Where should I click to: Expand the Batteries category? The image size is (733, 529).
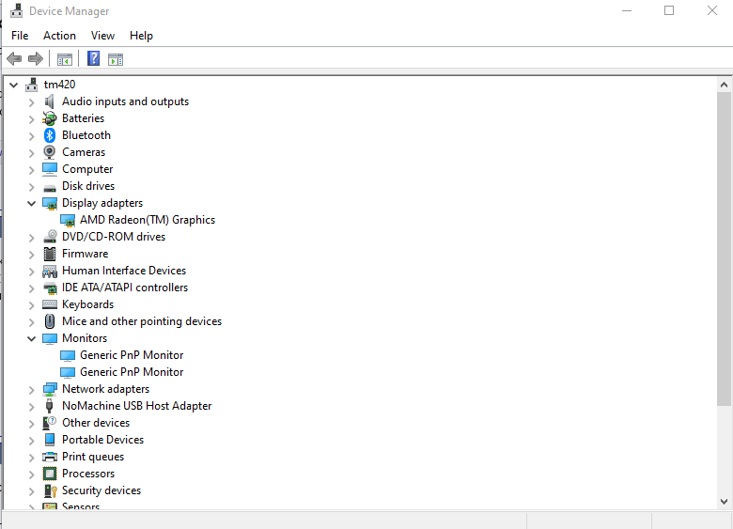31,119
